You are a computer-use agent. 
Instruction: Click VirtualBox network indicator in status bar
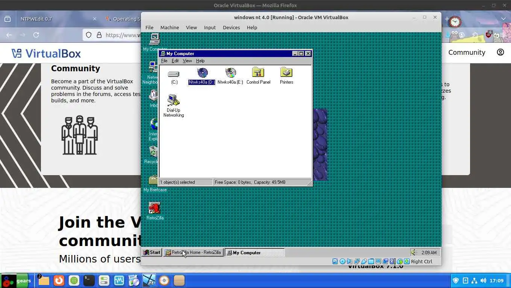pyautogui.click(x=357, y=261)
